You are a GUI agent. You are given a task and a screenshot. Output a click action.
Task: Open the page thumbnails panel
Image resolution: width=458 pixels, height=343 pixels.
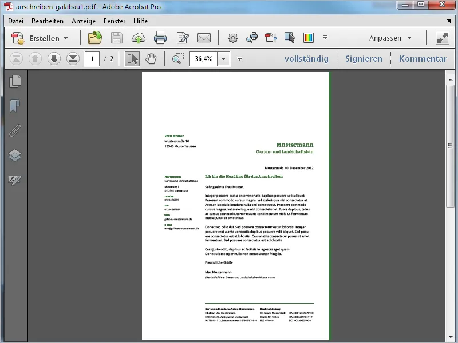pos(15,81)
